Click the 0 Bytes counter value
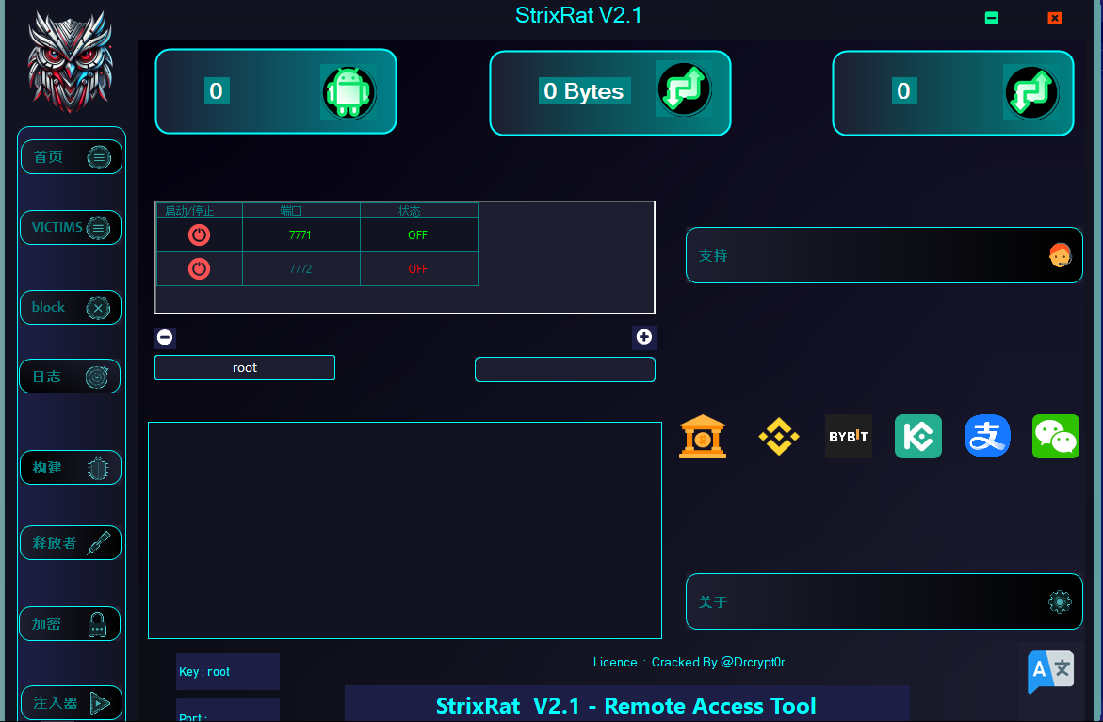 584,90
